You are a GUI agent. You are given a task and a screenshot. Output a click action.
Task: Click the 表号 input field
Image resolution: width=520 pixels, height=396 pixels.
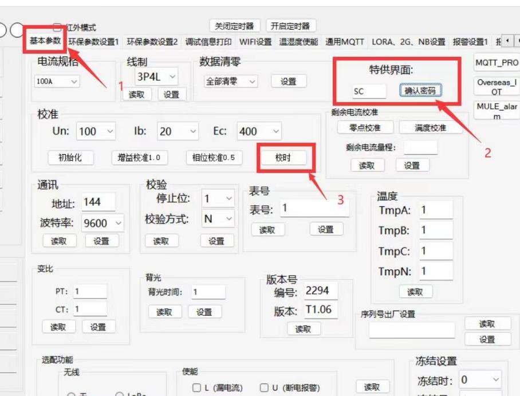(x=314, y=209)
